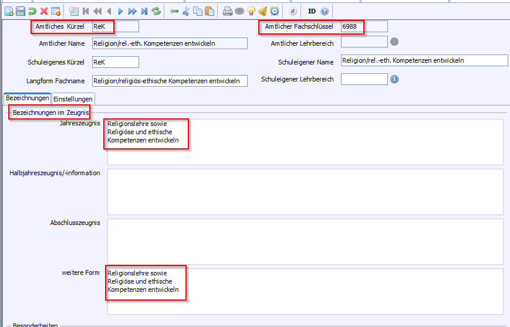Open help with the blue question mark icon
Screen dimensions: 510x327
pyautogui.click(x=325, y=11)
